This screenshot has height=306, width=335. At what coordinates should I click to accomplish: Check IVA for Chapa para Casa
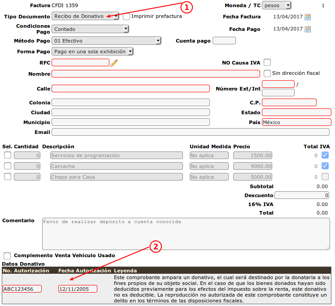[x=325, y=177]
